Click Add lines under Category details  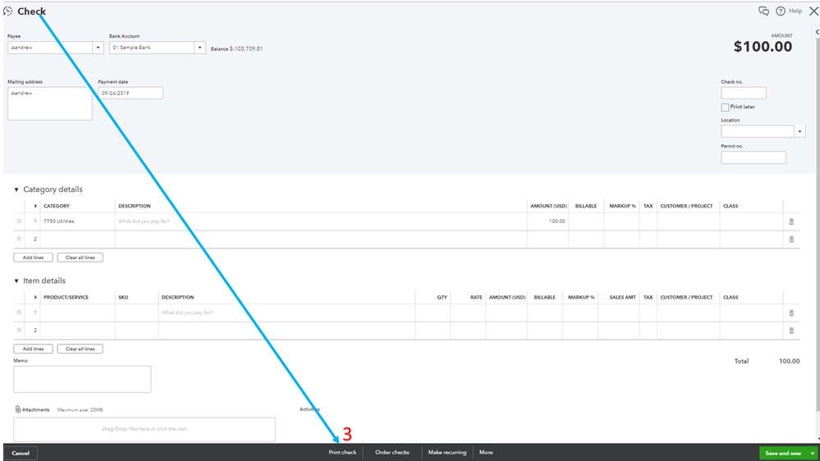tap(33, 258)
